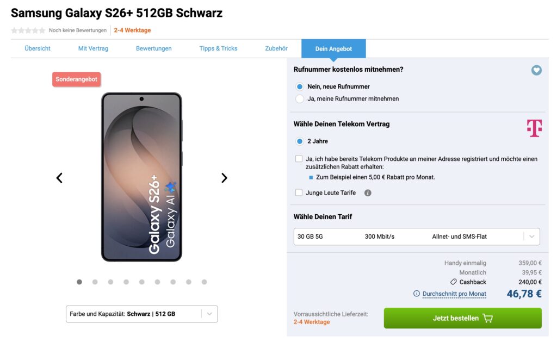
Task: Click the info icon next to Durchschnitt pro Monat
Action: (417, 294)
